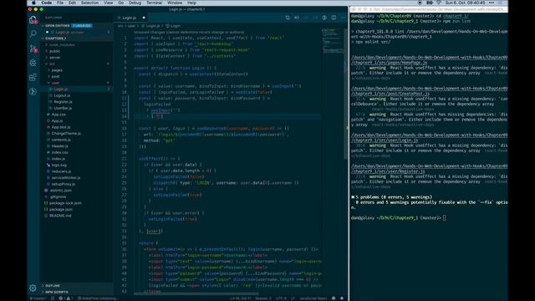Image resolution: width=535 pixels, height=301 pixels.
Task: Open Logout.js in the file tree
Action: (62, 95)
